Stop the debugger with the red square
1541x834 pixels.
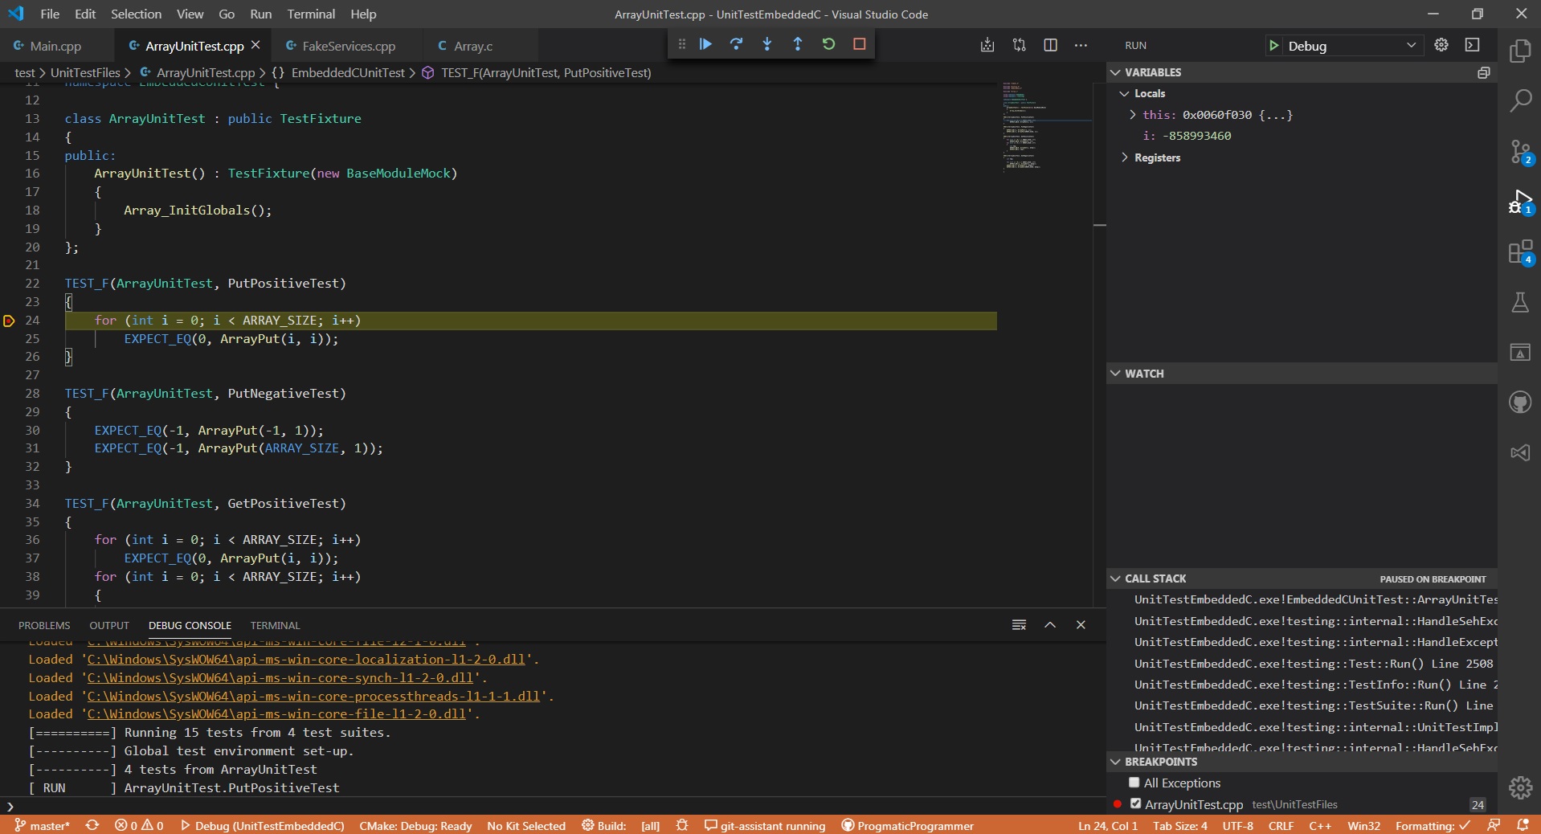(x=859, y=45)
